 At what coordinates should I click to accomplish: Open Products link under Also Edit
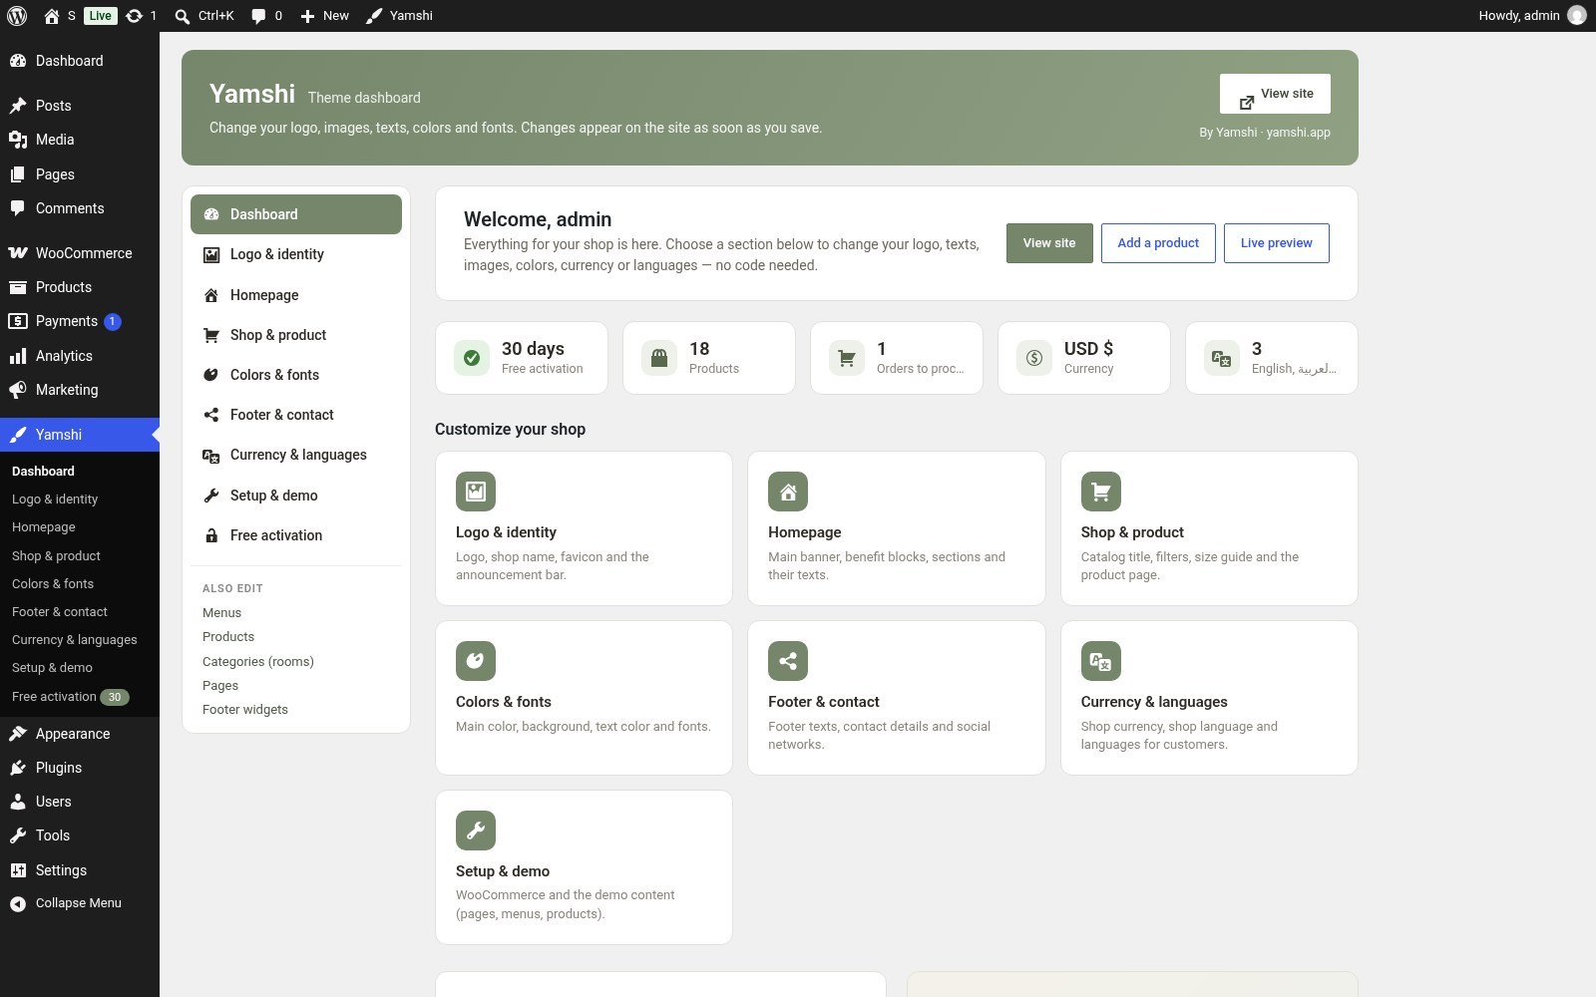[x=228, y=637]
